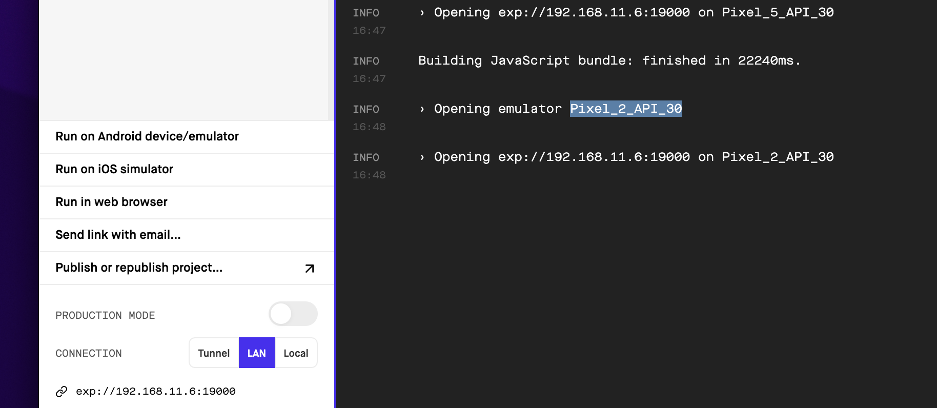Click the chevron before 'Opening emulator' log

[x=422, y=109]
